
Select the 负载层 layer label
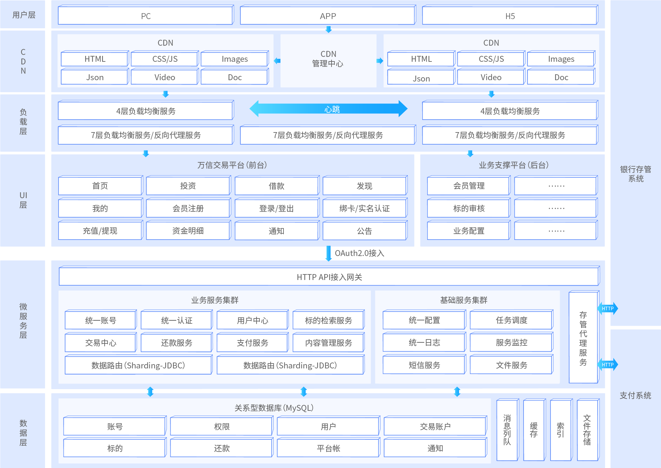click(x=23, y=122)
